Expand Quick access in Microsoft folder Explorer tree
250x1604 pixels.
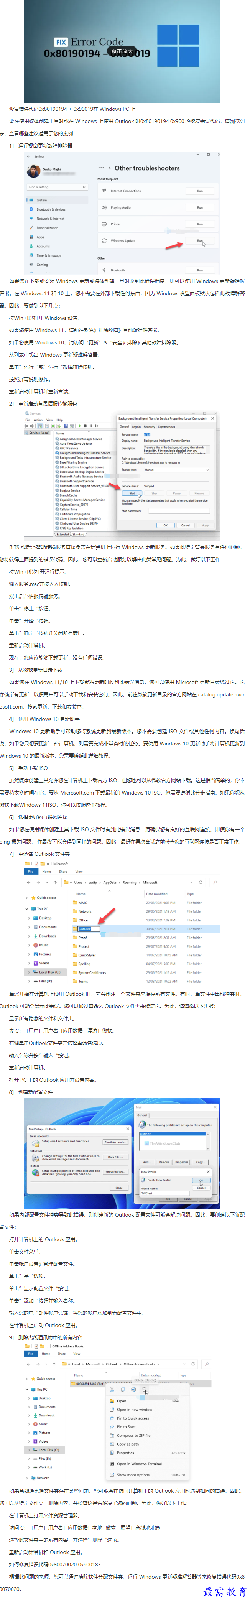[27, 898]
